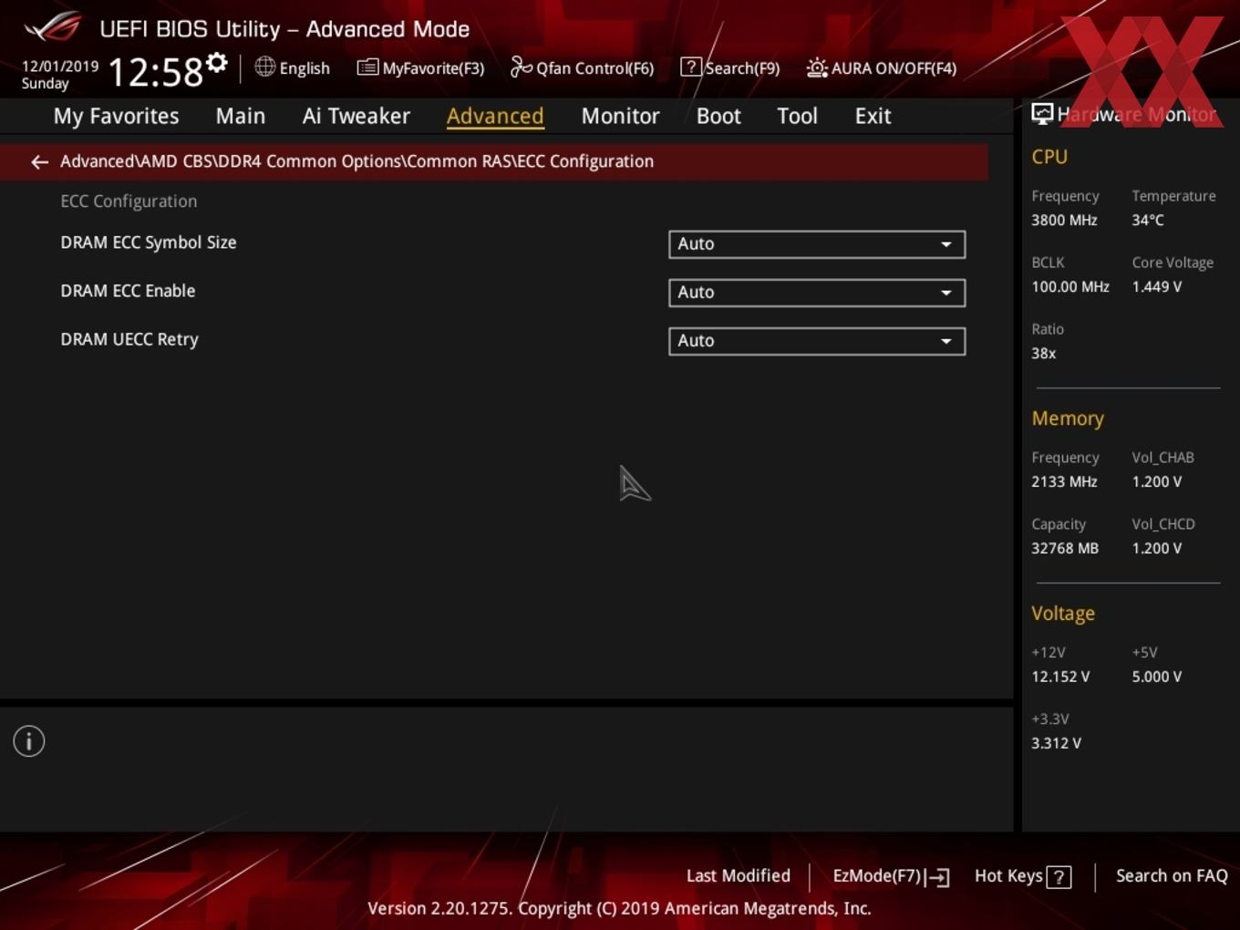
Task: Click memory frequency 2133 MHz
Action: [1064, 481]
